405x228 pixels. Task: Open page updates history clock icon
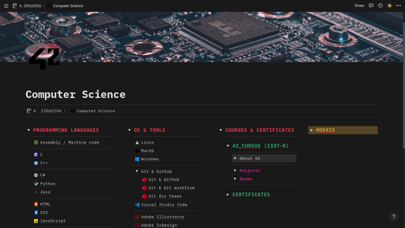coord(380,6)
